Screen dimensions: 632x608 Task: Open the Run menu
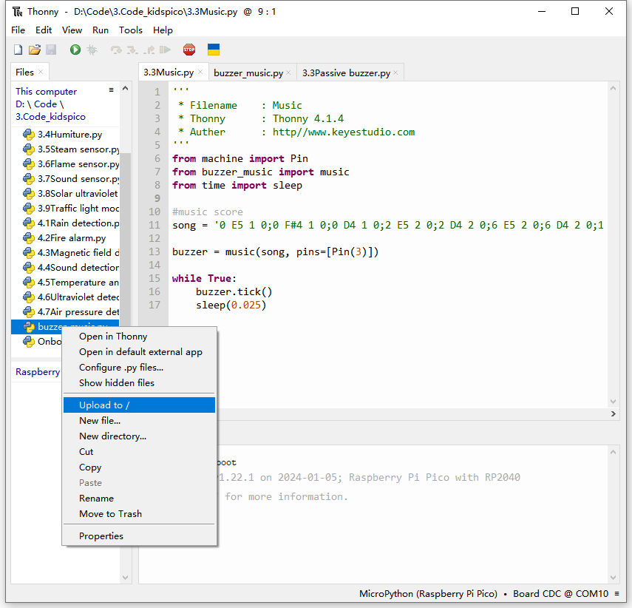point(101,30)
